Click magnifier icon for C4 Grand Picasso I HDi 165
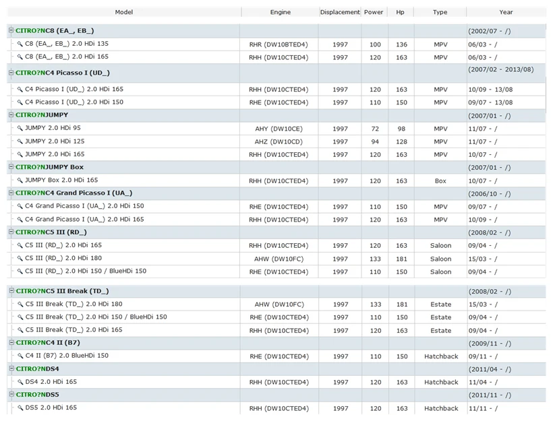The image size is (553, 421). click(x=20, y=220)
